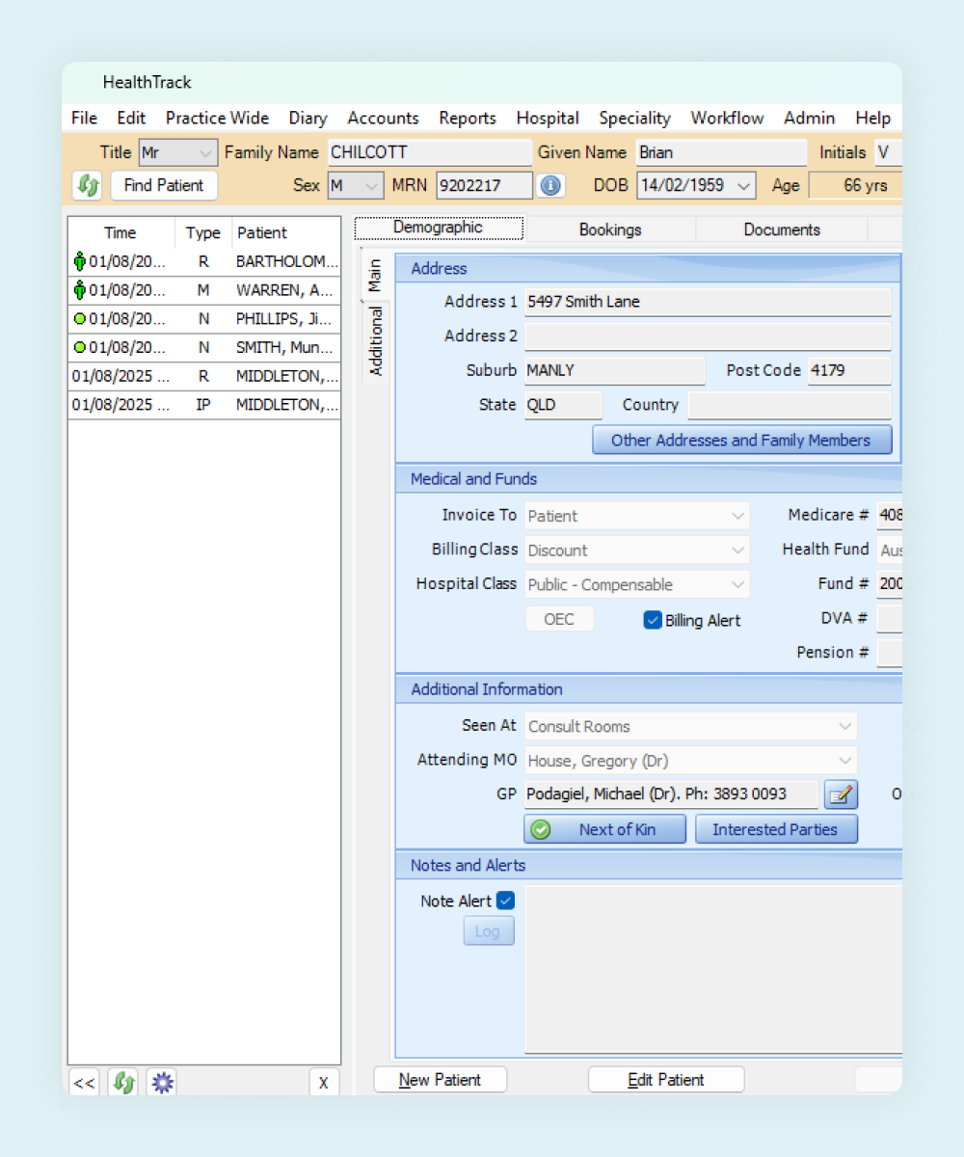Click the blue info icon next to MRN
Screen dimensions: 964x1157
[550, 185]
